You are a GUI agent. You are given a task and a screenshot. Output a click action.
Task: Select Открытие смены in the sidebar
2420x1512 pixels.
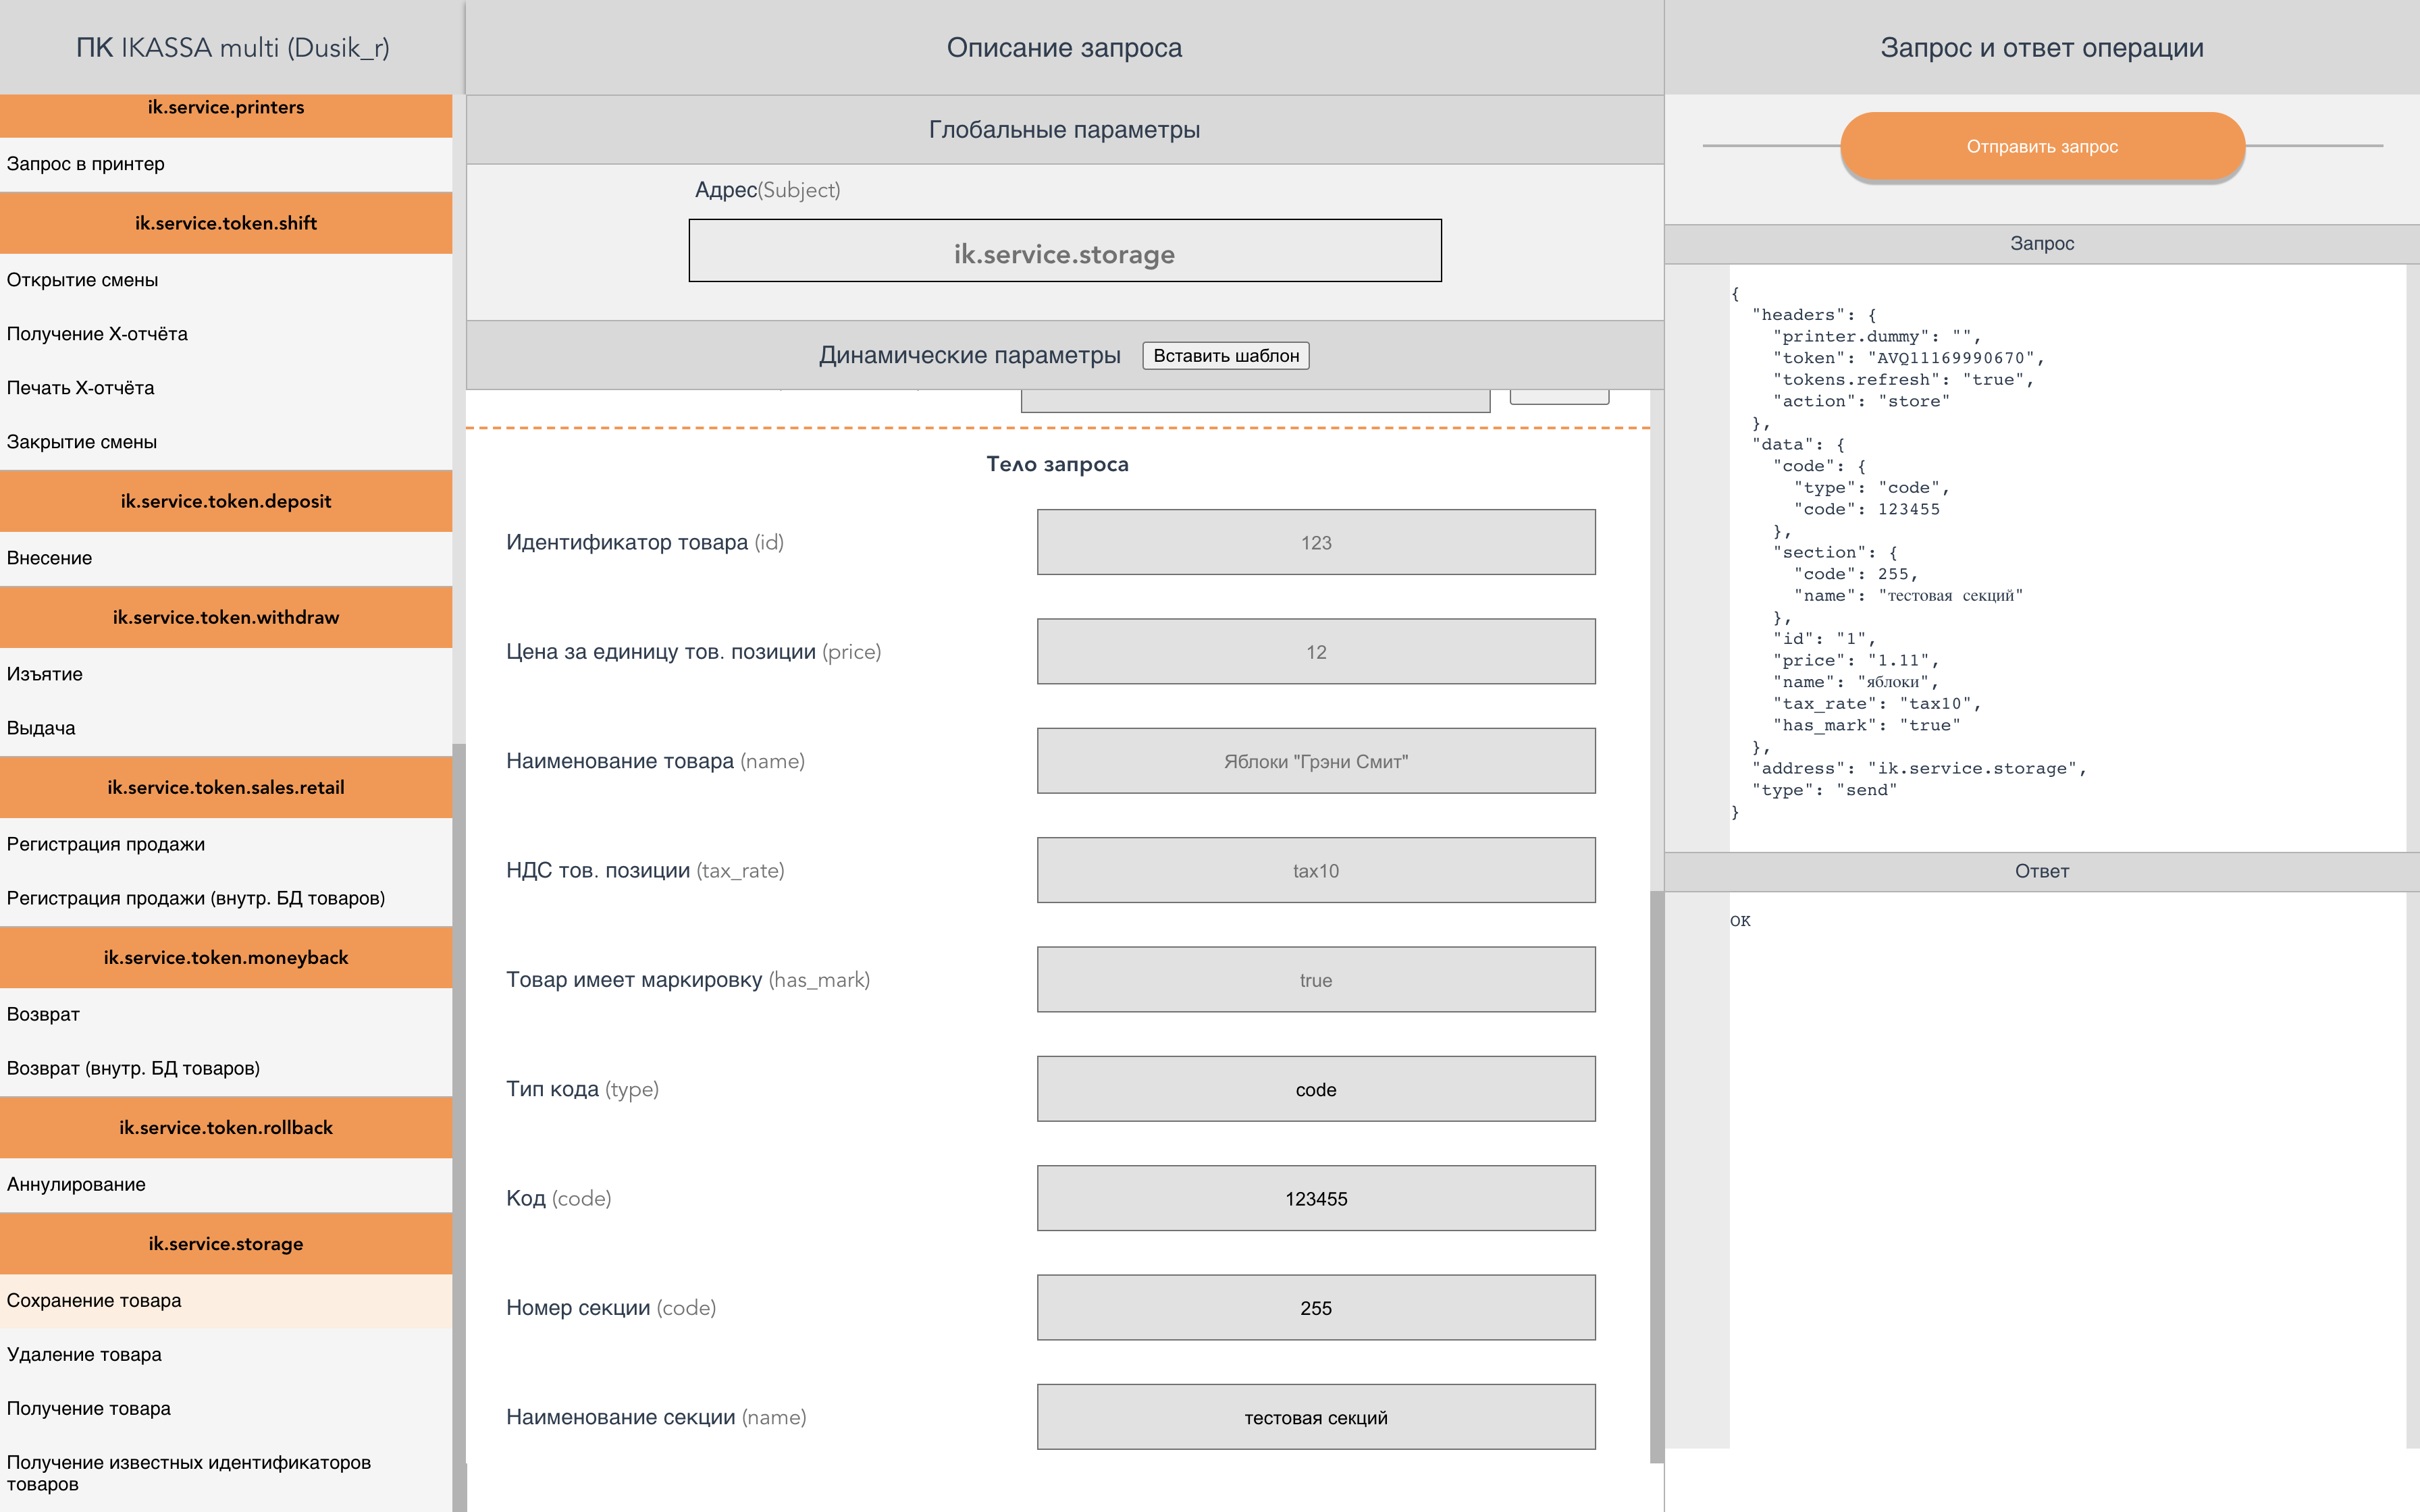point(83,280)
